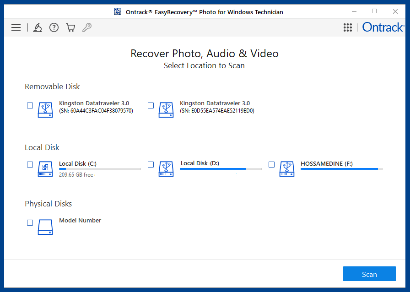Tick the Local Disk (C:) checkbox

pyautogui.click(x=30, y=165)
